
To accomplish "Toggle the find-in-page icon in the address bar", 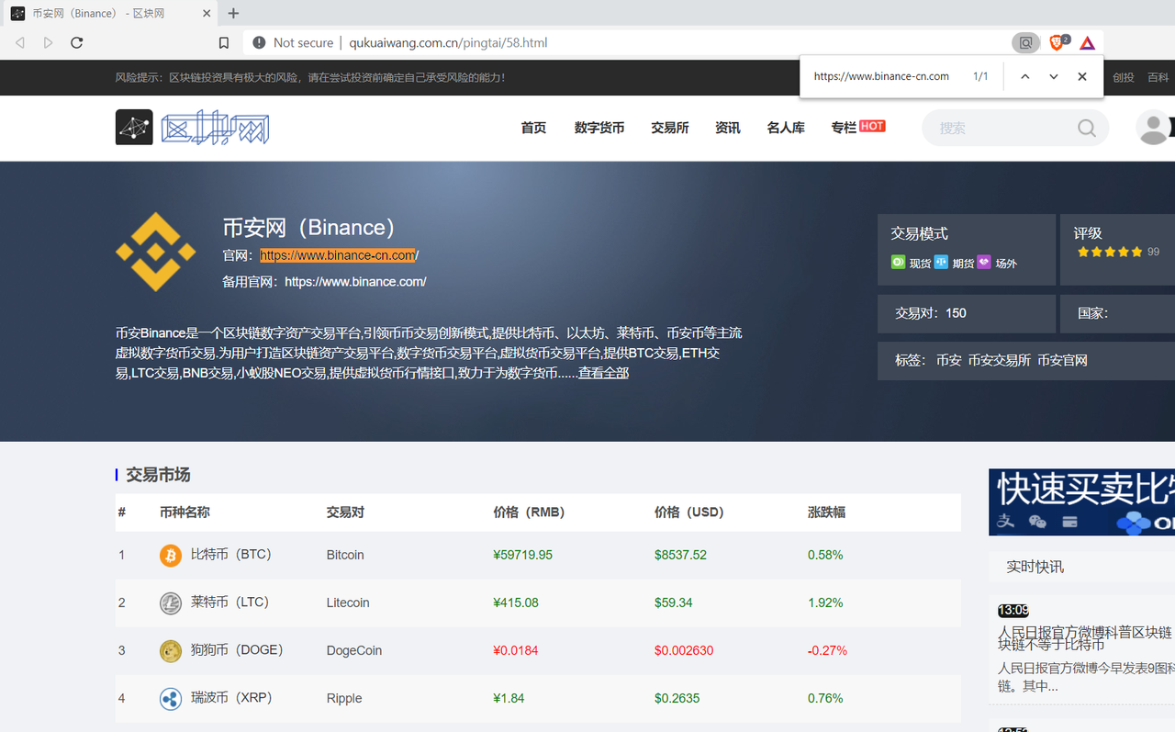I will [1025, 42].
